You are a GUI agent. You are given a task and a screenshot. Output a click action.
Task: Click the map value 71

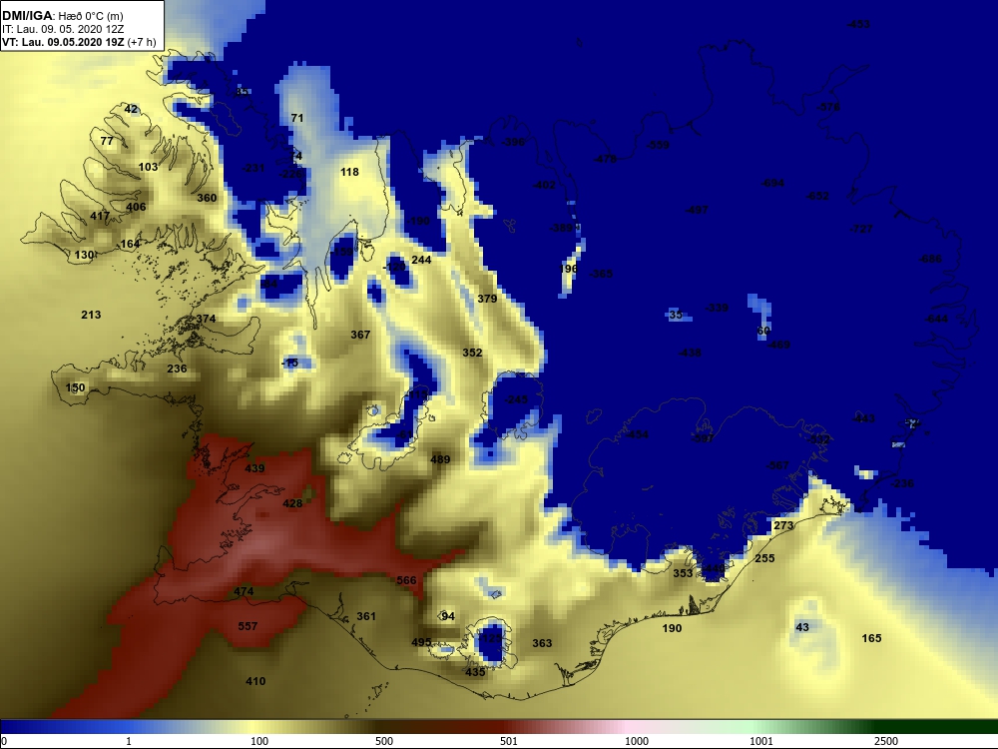(297, 118)
